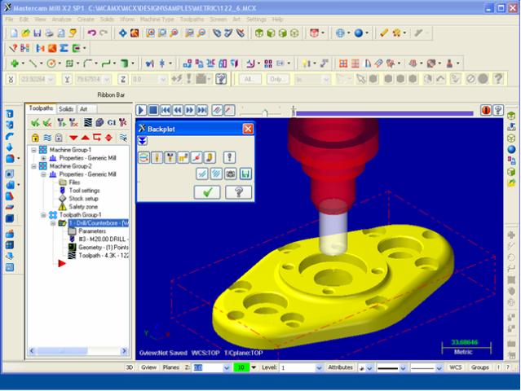Open the Machine Type menu
Viewport: 521px width, 391px height.
pos(157,20)
